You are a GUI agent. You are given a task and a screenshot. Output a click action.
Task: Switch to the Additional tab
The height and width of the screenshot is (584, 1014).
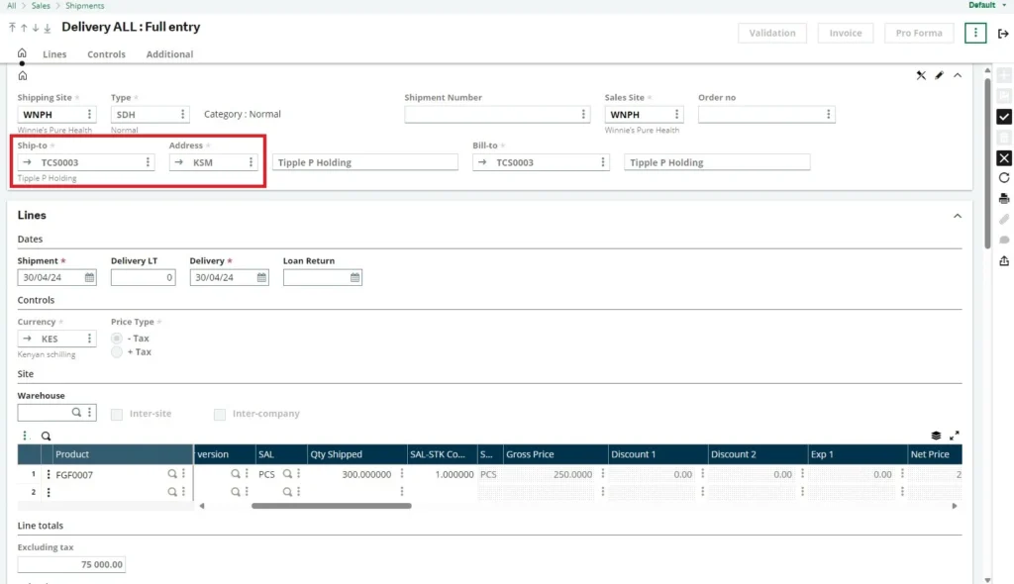169,54
